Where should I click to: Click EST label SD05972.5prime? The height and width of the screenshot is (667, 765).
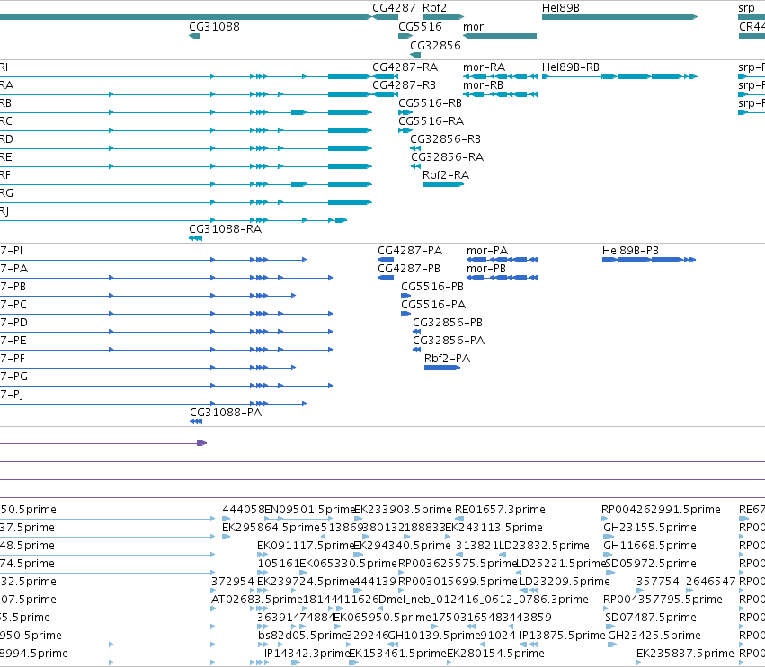click(x=651, y=564)
